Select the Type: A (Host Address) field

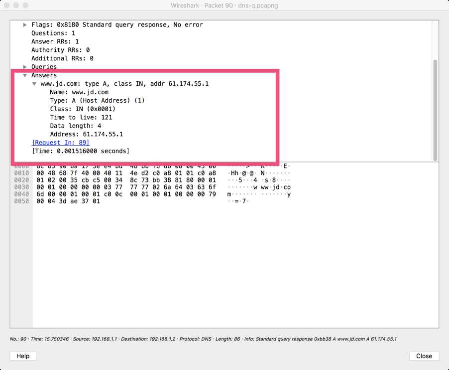(x=97, y=100)
